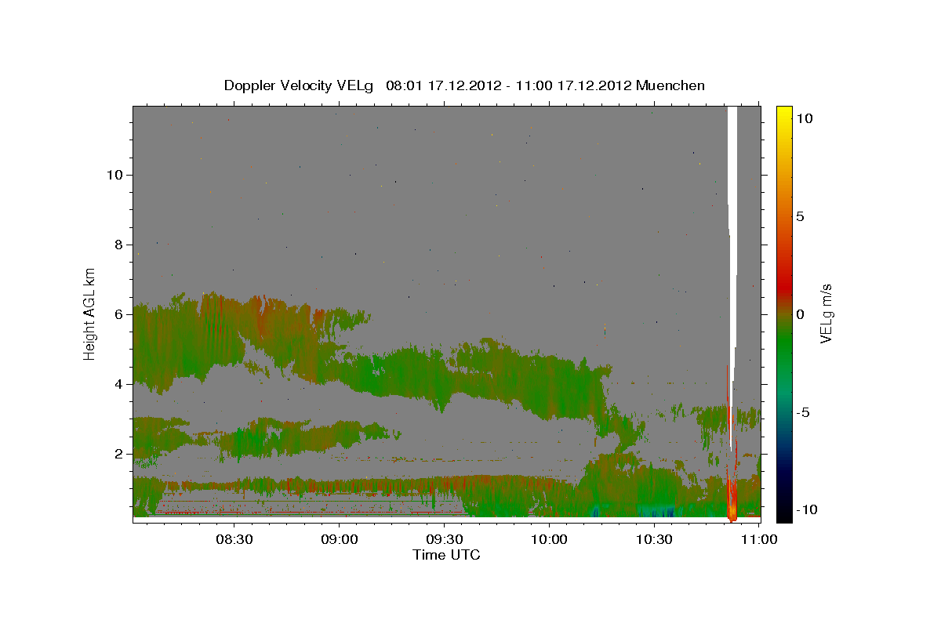
Task: Click the colorbar value 5 label
Action: point(800,216)
